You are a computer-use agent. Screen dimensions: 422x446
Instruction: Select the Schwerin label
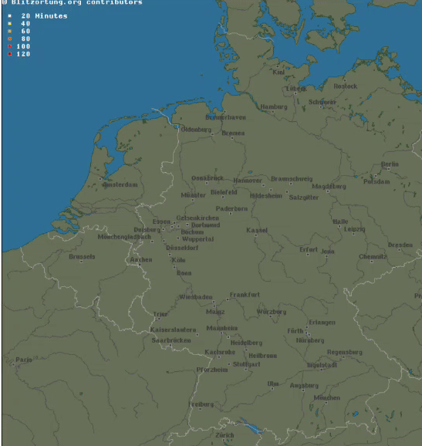click(x=322, y=102)
